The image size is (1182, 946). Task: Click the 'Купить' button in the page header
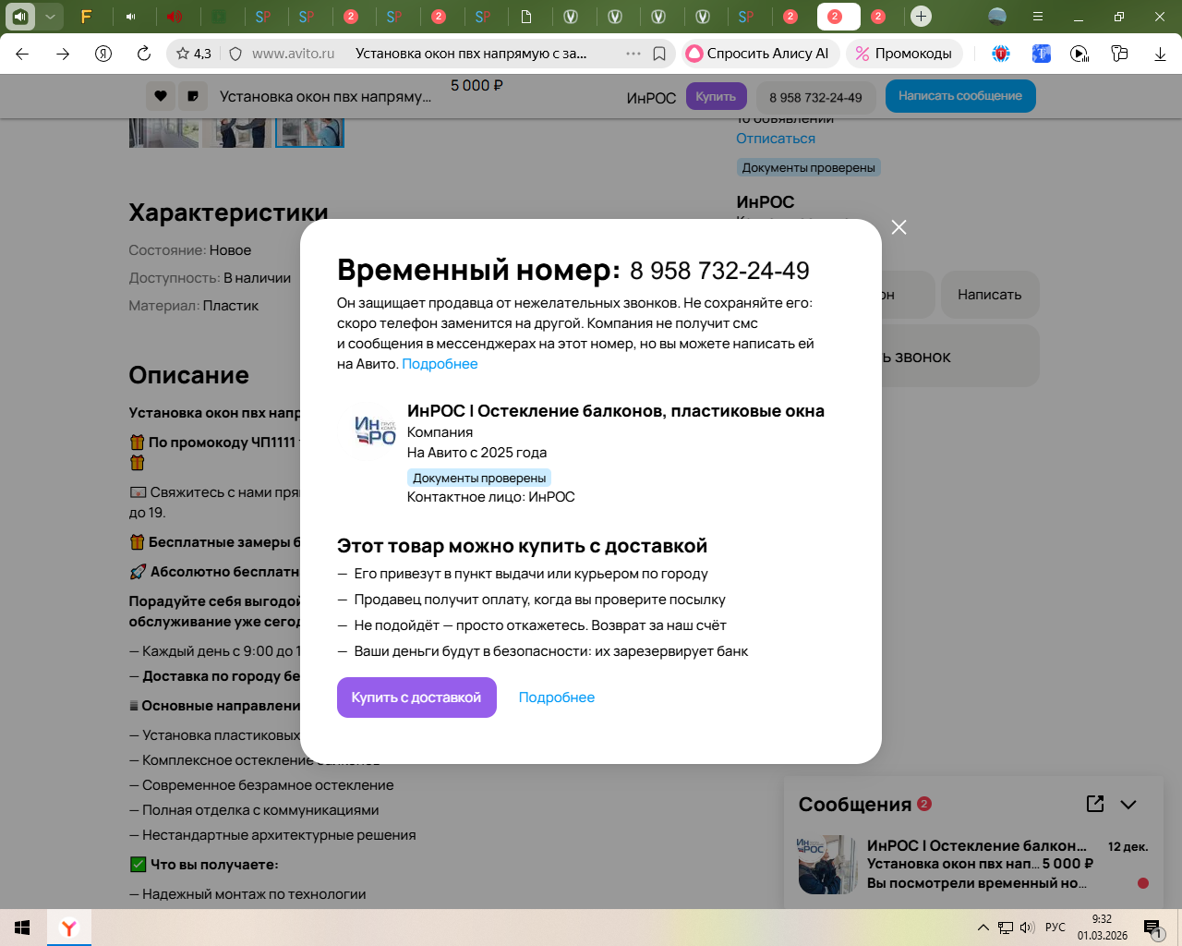[x=716, y=96]
